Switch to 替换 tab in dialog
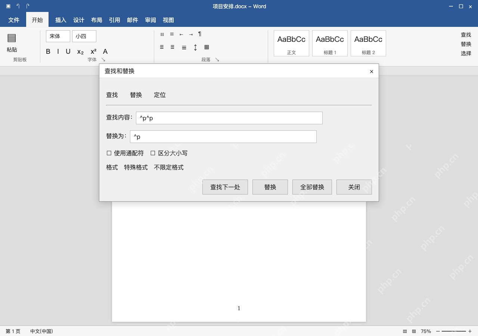The height and width of the screenshot is (336, 478). point(136,95)
